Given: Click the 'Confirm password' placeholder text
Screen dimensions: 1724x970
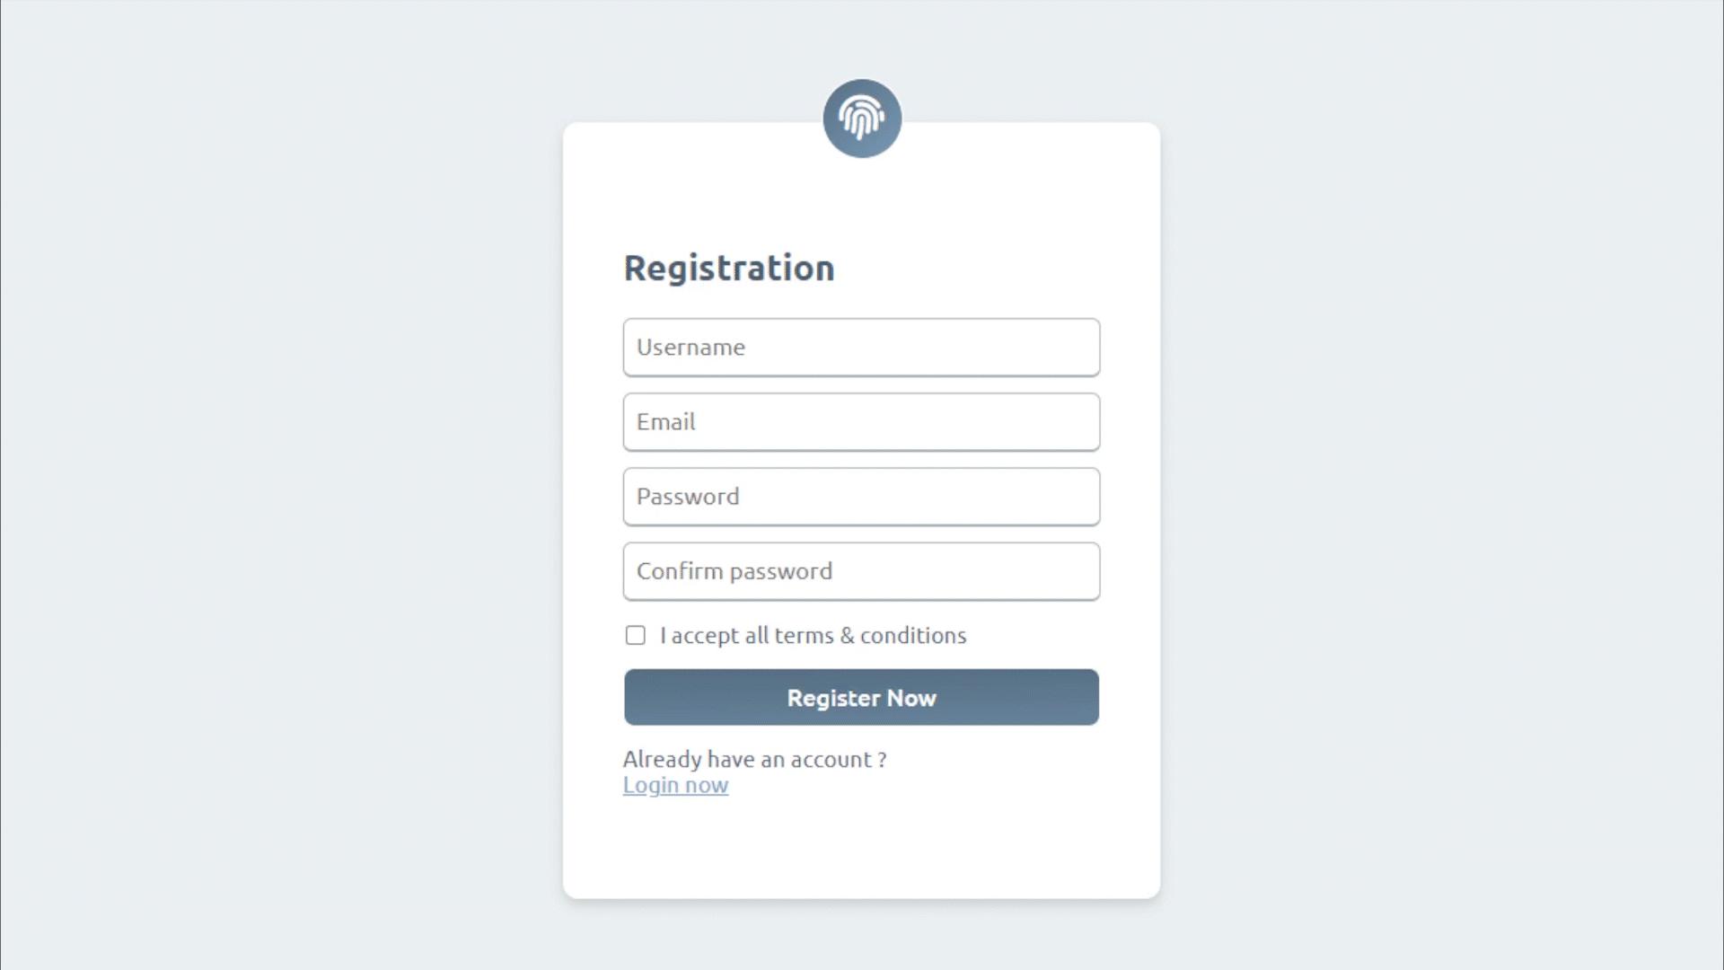Looking at the screenshot, I should point(734,571).
